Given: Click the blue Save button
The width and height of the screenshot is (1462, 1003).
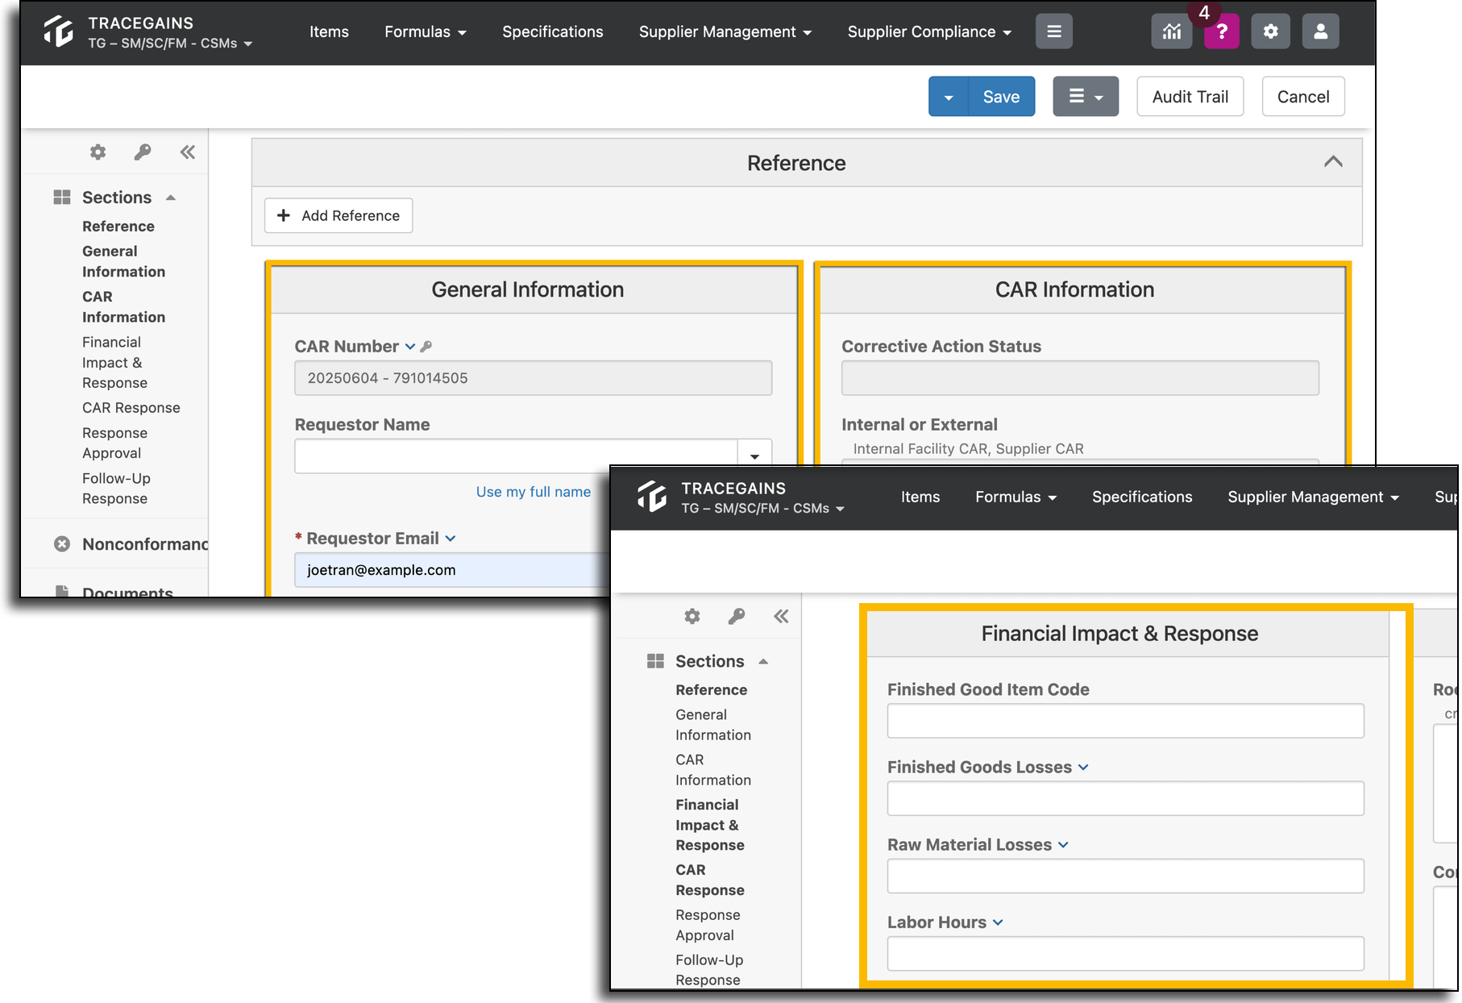Looking at the screenshot, I should (x=1002, y=97).
